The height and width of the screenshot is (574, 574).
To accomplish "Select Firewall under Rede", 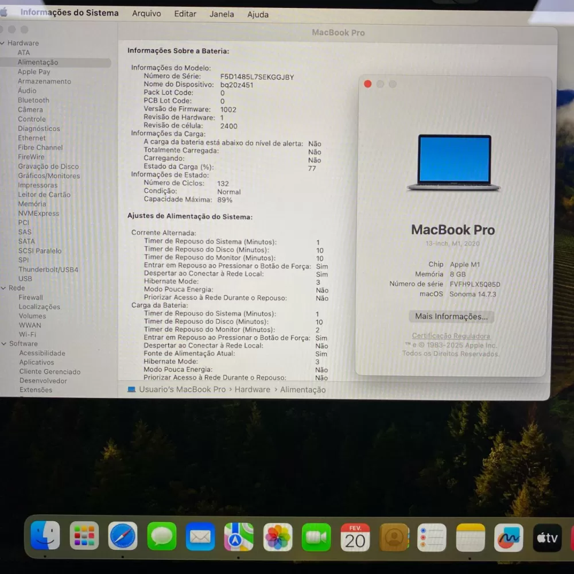I will pos(31,297).
